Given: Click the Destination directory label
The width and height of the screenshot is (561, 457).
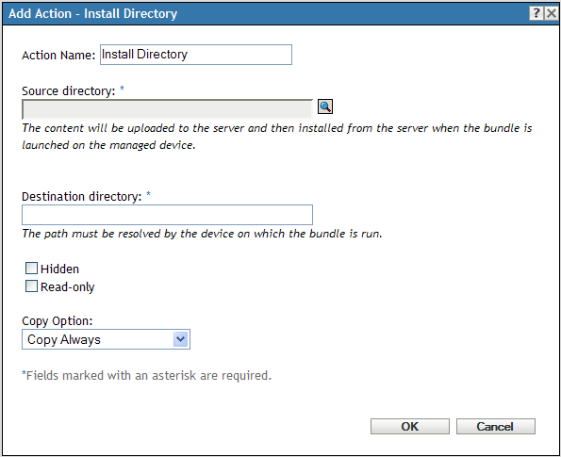Looking at the screenshot, I should [x=82, y=196].
